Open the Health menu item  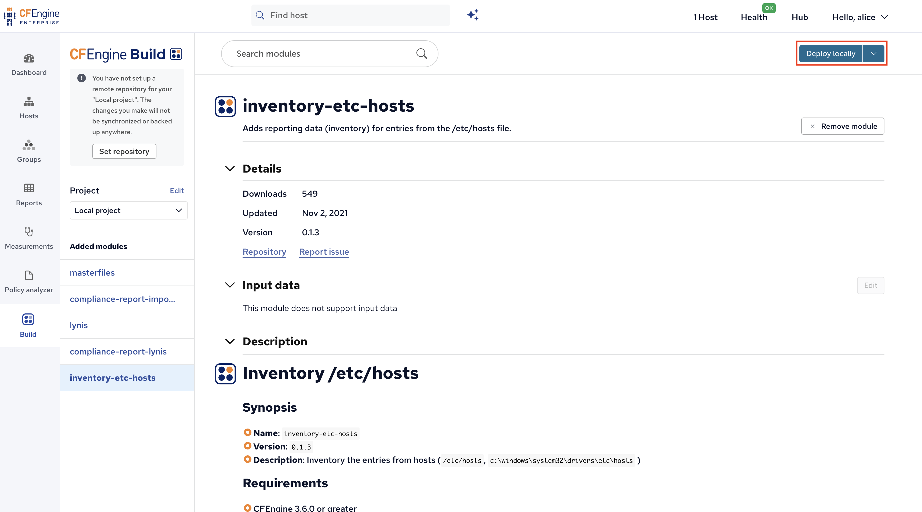tap(754, 17)
